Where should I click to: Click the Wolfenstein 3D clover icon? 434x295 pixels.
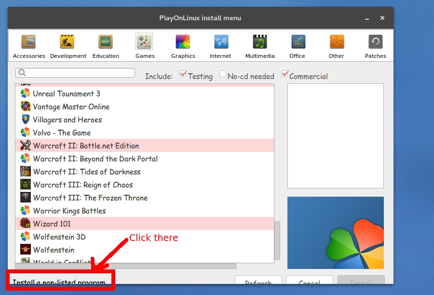tap(25, 236)
